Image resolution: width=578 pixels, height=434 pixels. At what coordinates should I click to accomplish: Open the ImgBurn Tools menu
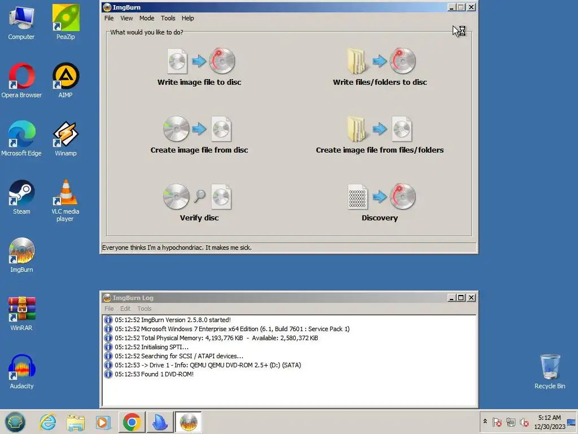point(168,18)
